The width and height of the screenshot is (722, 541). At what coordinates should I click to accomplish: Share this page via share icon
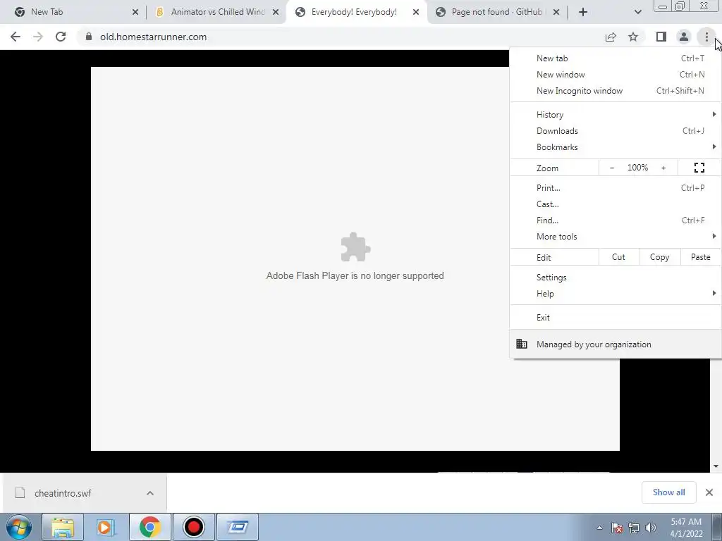(x=611, y=37)
